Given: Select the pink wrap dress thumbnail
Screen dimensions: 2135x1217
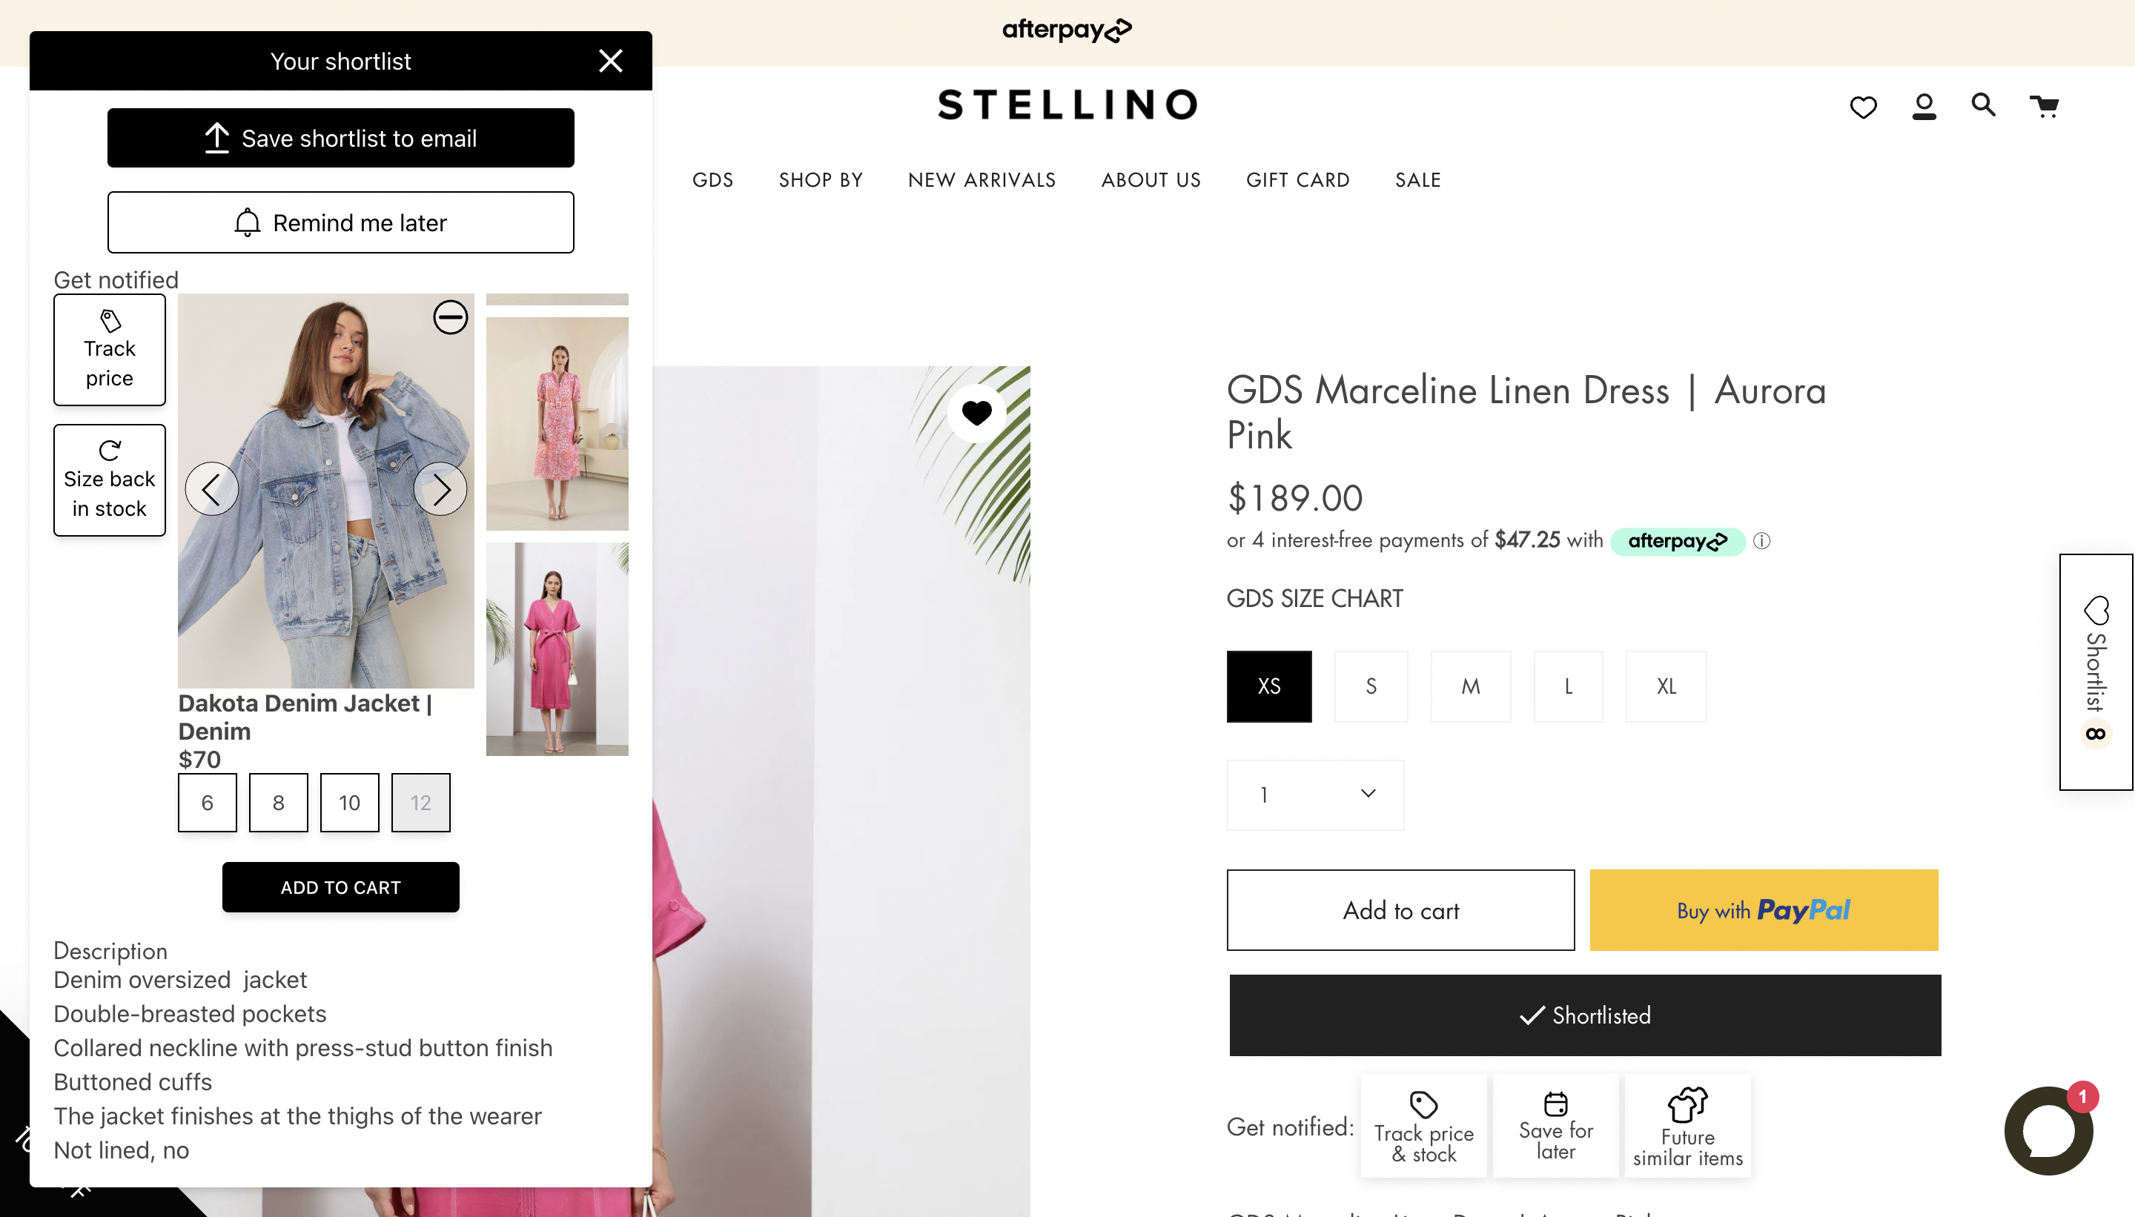Looking at the screenshot, I should click(x=557, y=649).
